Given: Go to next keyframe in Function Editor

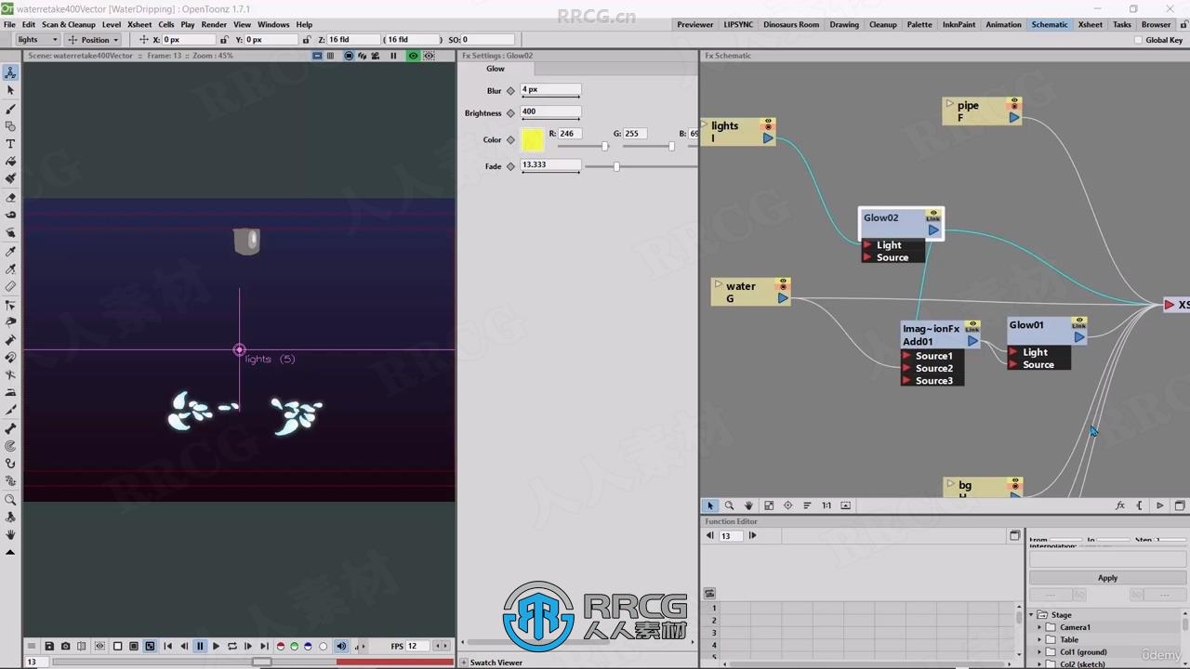Looking at the screenshot, I should [753, 535].
